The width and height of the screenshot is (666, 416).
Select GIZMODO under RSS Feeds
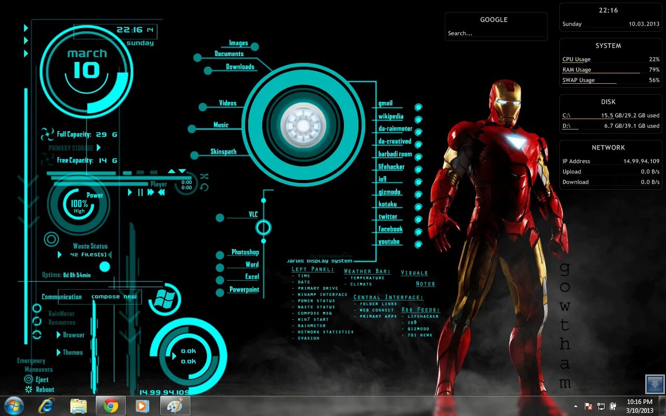click(x=418, y=329)
